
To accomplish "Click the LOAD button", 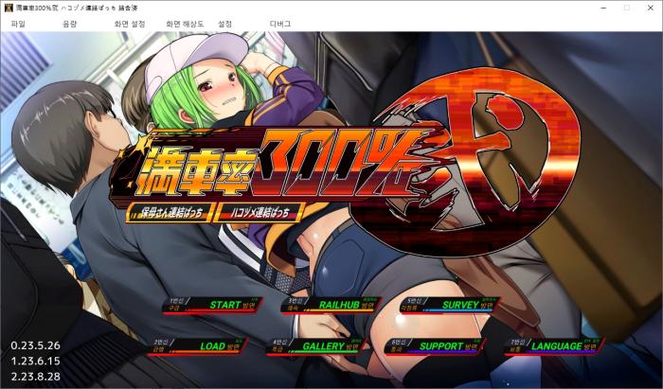I will (197, 346).
